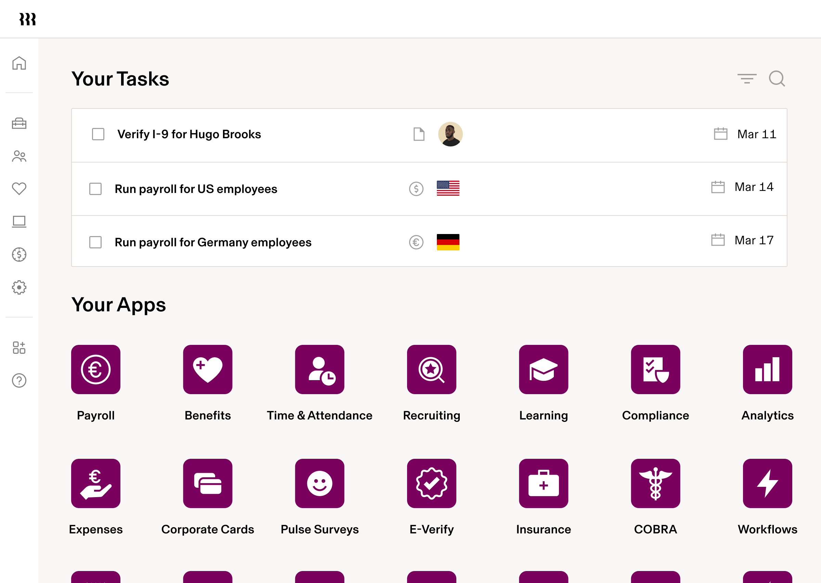Open search from the top right
This screenshot has height=583, width=821.
(x=777, y=79)
